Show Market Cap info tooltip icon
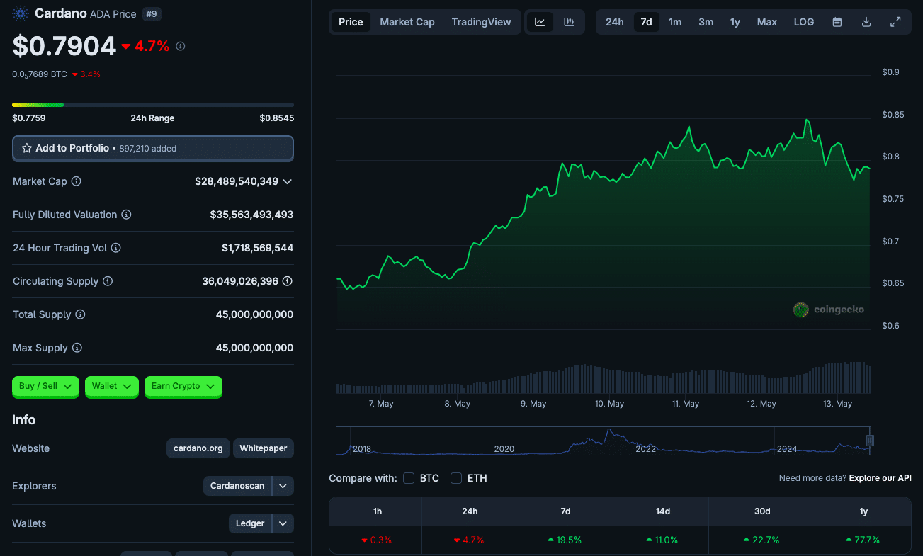 [x=77, y=181]
